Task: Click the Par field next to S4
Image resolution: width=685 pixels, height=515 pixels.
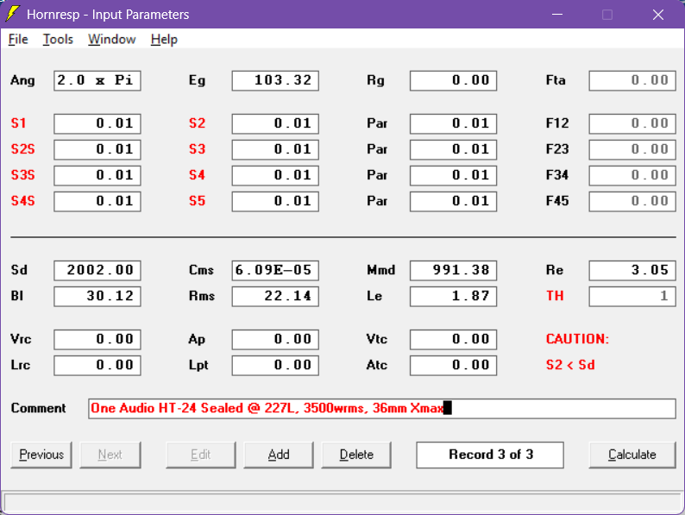Action: coord(453,175)
